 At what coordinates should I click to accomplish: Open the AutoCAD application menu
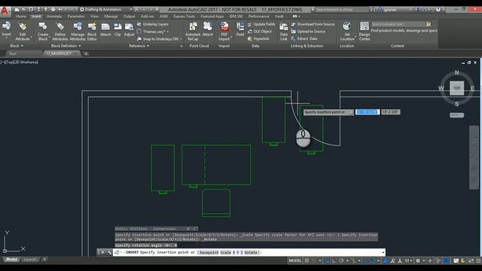tap(5, 12)
